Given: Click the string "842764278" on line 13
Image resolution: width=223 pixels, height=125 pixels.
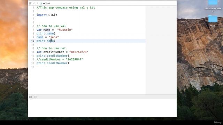Looking at the screenshot, I should (79, 52).
